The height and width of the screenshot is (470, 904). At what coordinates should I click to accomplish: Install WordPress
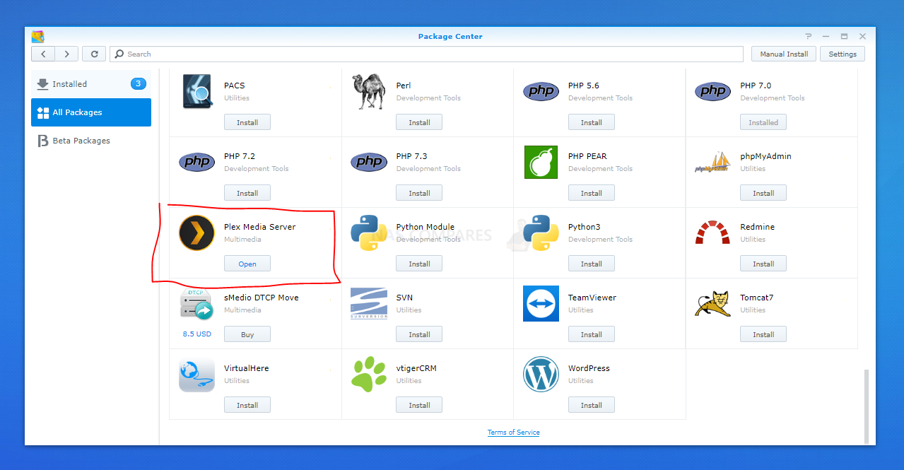point(592,405)
